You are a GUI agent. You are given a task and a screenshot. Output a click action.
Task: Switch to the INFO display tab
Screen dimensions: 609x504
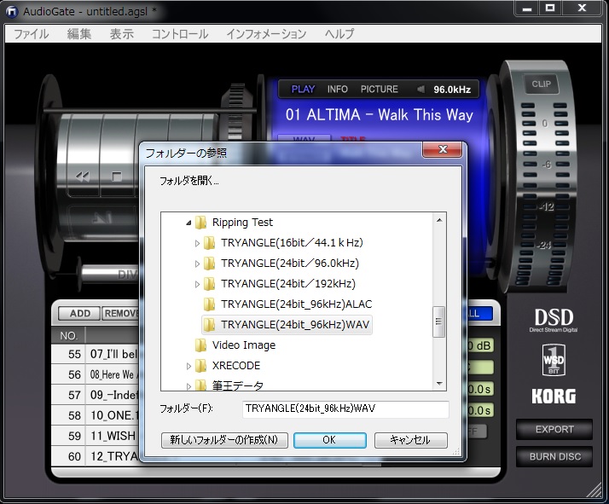coord(337,90)
